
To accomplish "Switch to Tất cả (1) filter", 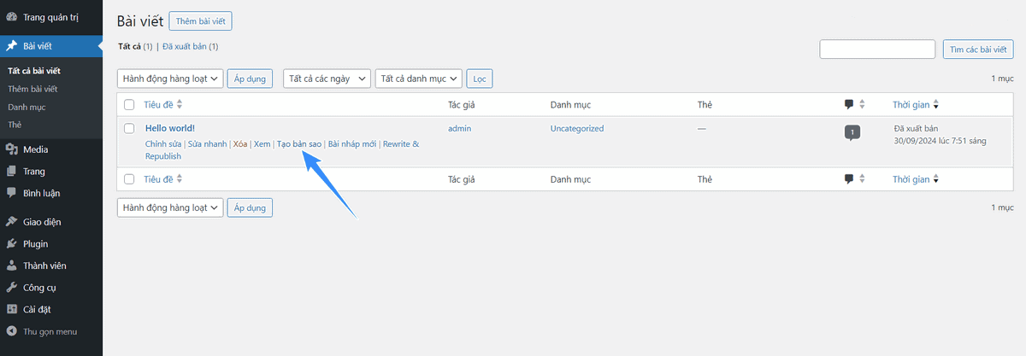I will tap(135, 46).
